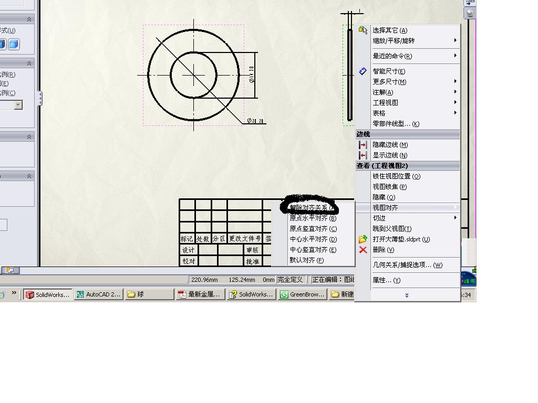Switch to SolidWorks help taskbar window
This screenshot has height=403, width=538.
pyautogui.click(x=251, y=294)
